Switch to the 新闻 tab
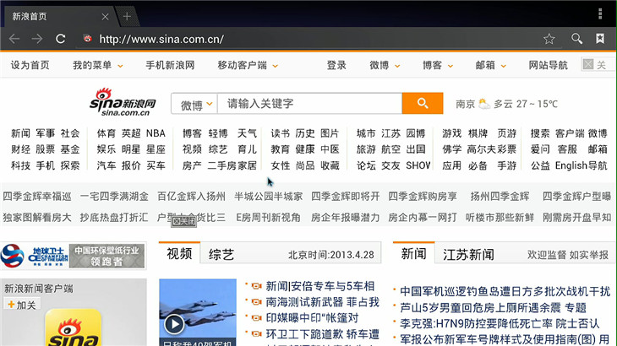The image size is (617, 346). pos(413,254)
